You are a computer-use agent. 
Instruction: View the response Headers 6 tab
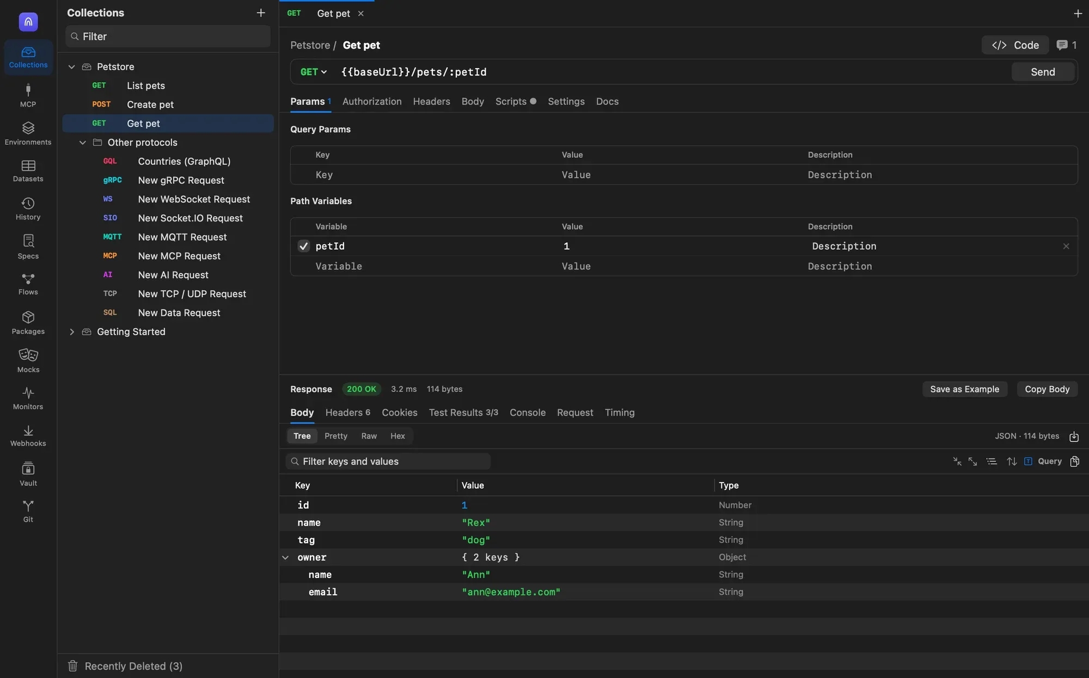(348, 412)
